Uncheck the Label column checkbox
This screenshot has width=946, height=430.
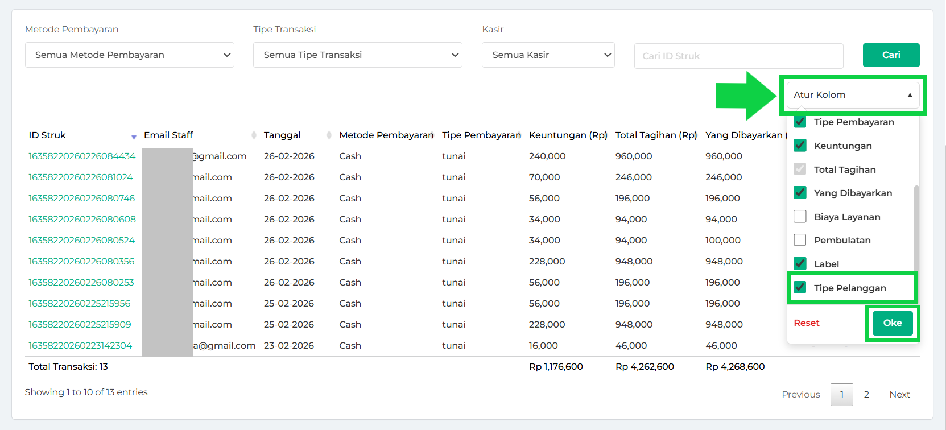click(800, 263)
